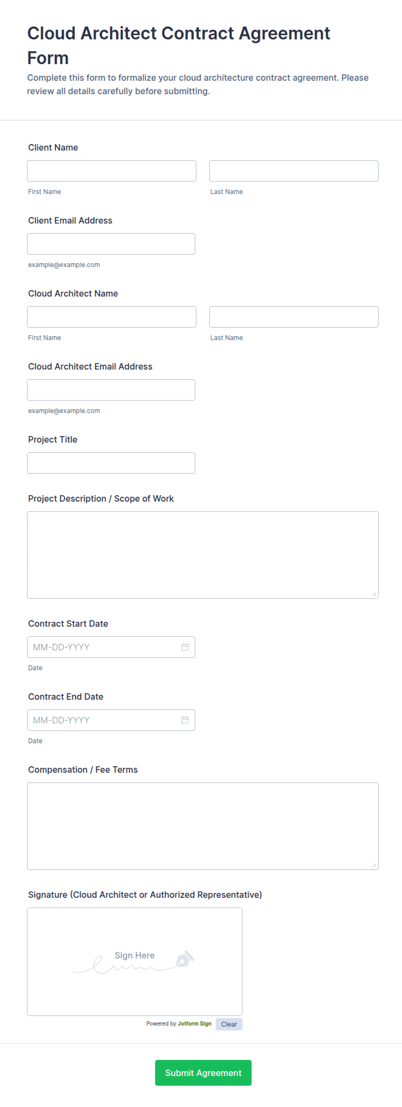The height and width of the screenshot is (1107, 402).
Task: Click Client First Name field
Action: (112, 171)
